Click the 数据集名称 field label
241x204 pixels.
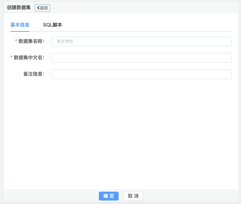coord(31,41)
